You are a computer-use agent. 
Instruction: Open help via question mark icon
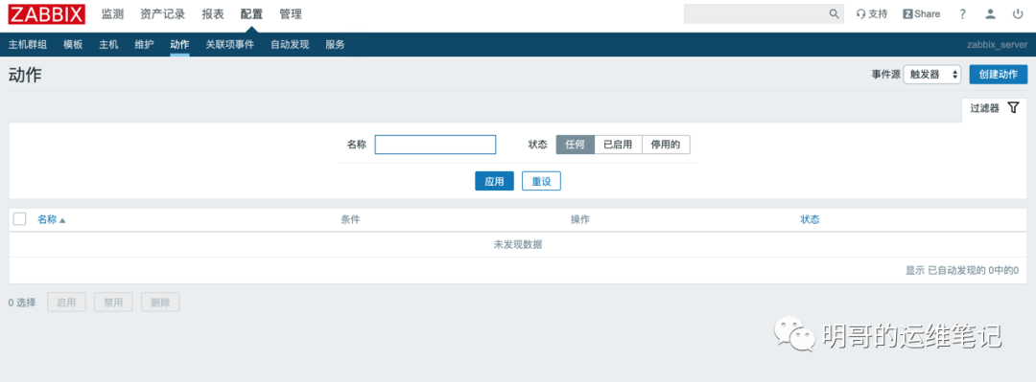(x=963, y=13)
